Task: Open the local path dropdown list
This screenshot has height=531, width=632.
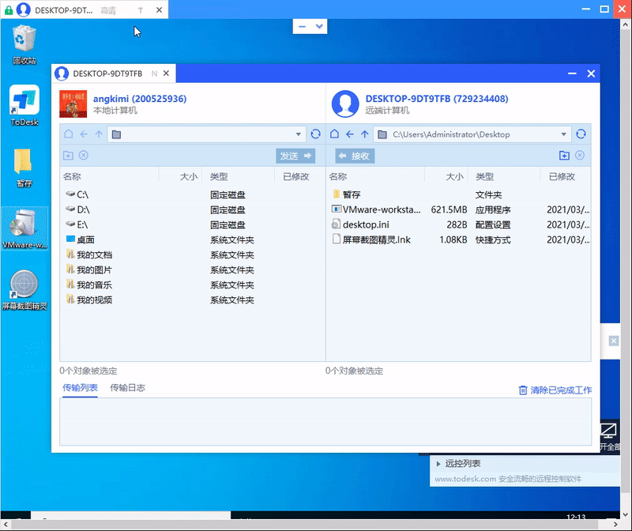Action: tap(299, 134)
